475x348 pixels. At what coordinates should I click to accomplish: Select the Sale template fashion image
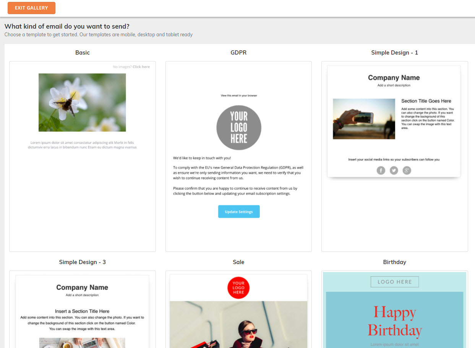(238, 324)
